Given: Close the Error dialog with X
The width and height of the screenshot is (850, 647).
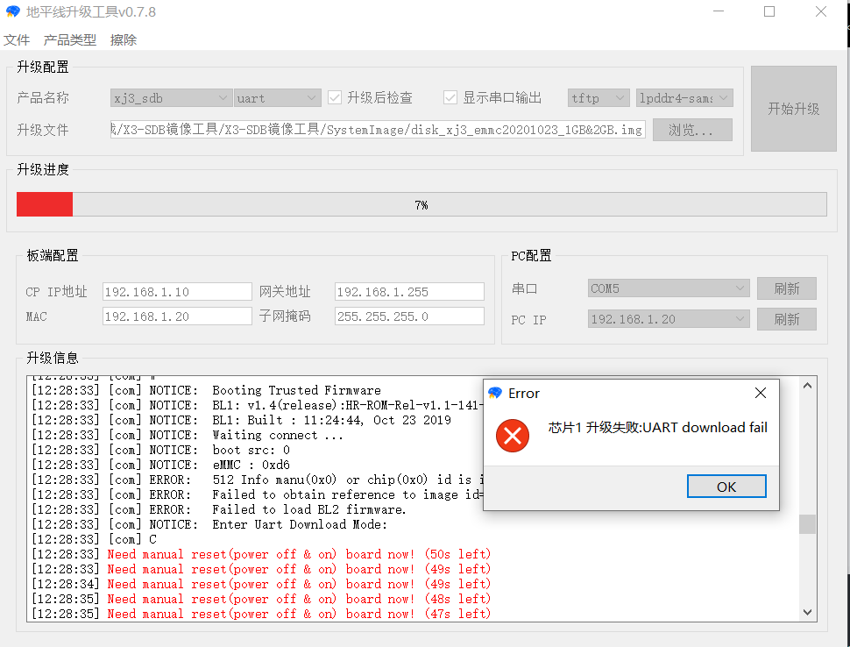Looking at the screenshot, I should 761,393.
